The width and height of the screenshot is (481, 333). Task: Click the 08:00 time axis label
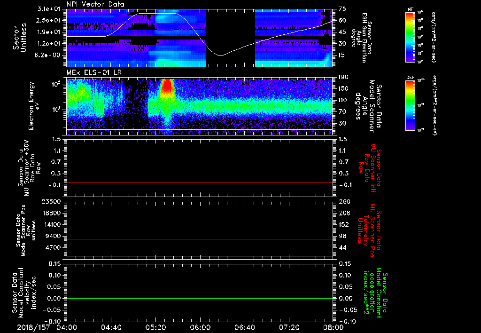(333, 328)
